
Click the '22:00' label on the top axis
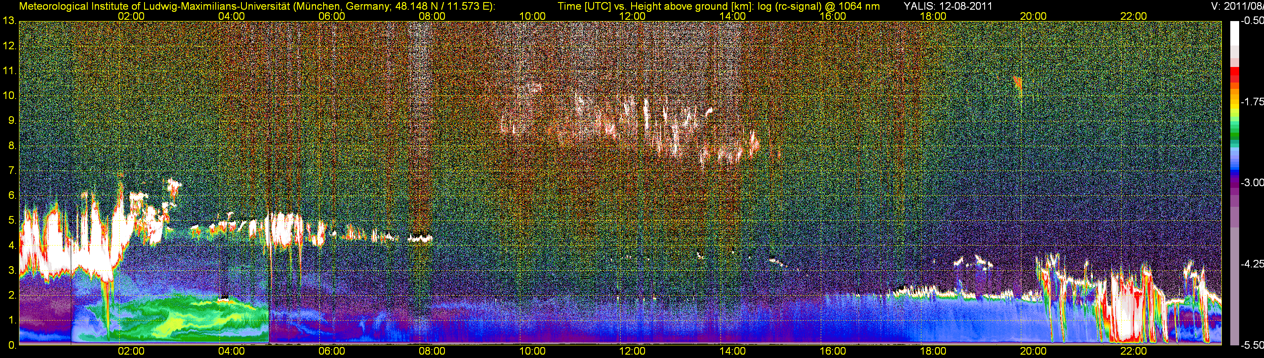tap(1133, 16)
